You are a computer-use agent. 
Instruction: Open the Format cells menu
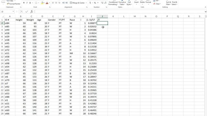148,3
